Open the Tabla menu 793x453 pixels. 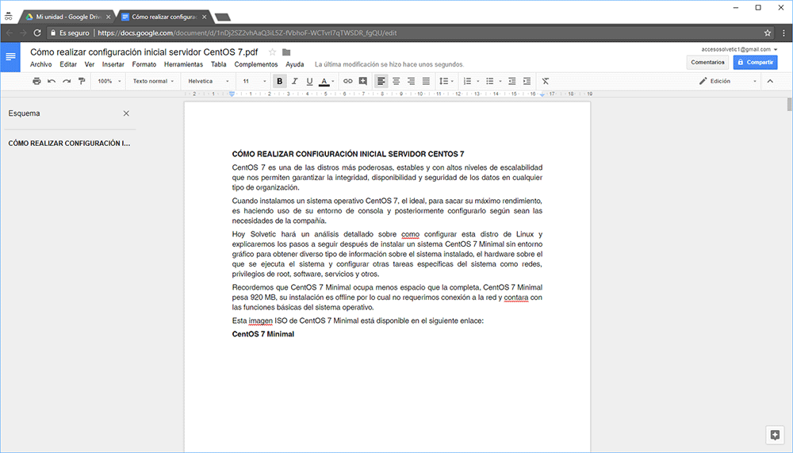click(219, 64)
